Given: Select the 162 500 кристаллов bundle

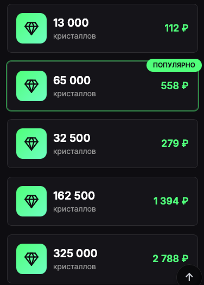Looking at the screenshot, I should pos(103,201).
